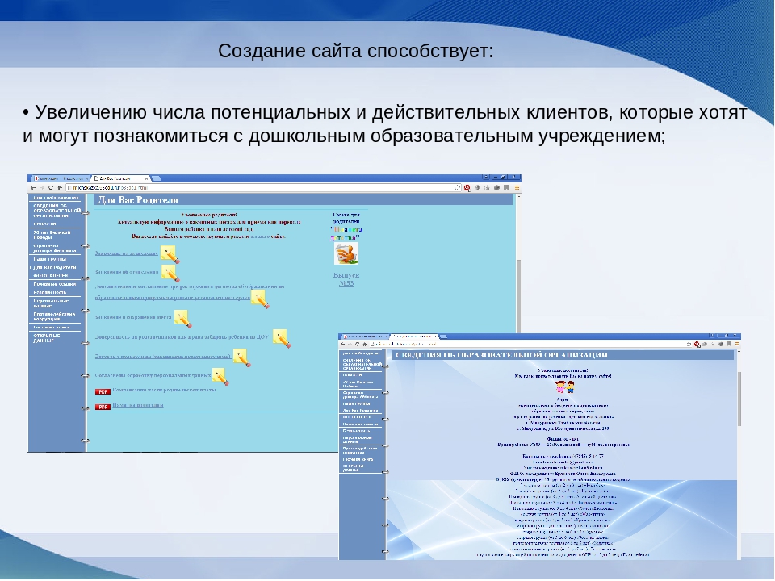Switch to active tab in Сведения browser
The width and height of the screenshot is (775, 581).
click(x=414, y=336)
